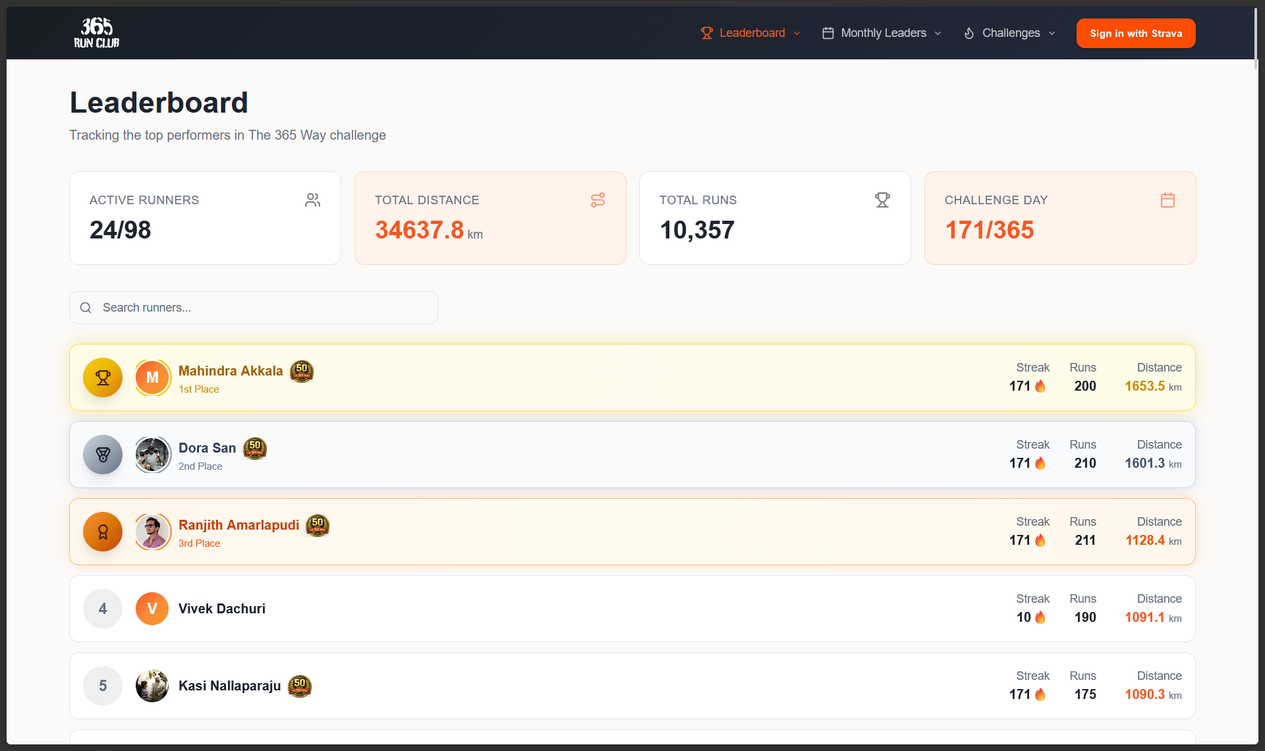The width and height of the screenshot is (1265, 751).
Task: Click the streak flame icon in Mahindra's row
Action: (x=1040, y=386)
